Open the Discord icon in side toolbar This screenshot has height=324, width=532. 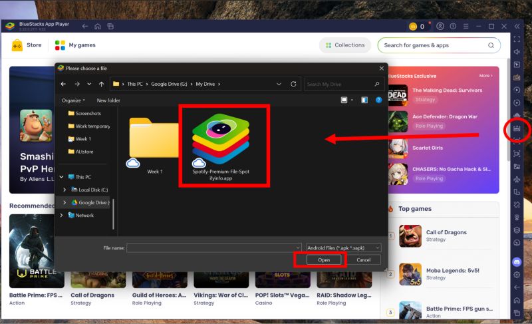[517, 262]
